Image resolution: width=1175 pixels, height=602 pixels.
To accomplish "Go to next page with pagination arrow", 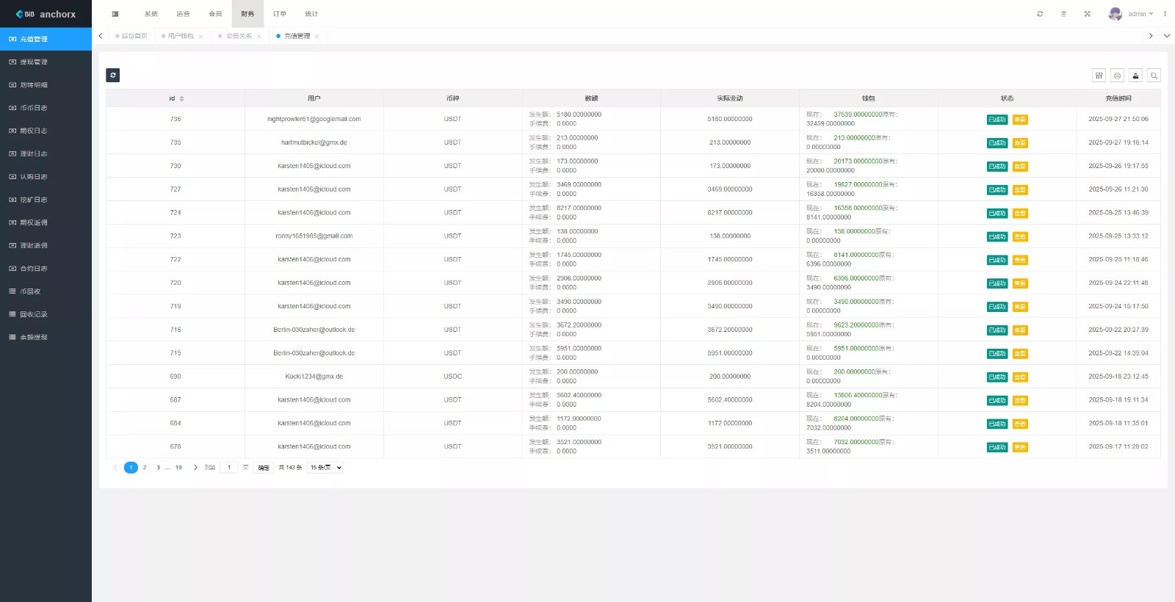I will point(195,468).
